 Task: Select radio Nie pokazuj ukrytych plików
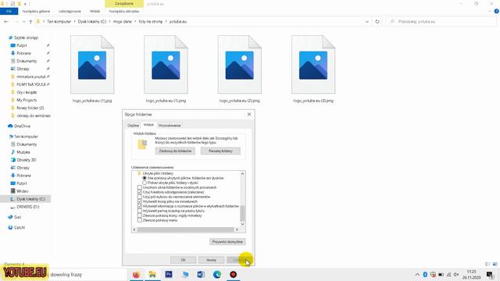[145, 178]
